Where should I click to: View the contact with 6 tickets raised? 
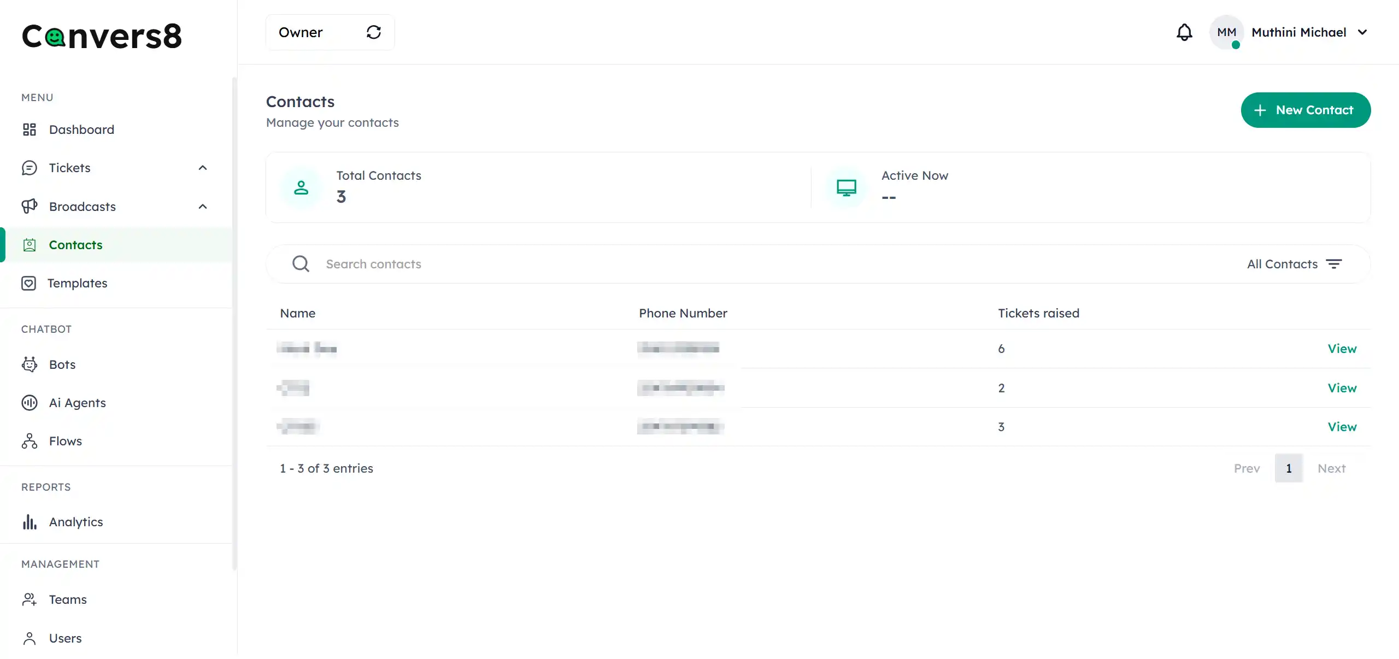1342,349
